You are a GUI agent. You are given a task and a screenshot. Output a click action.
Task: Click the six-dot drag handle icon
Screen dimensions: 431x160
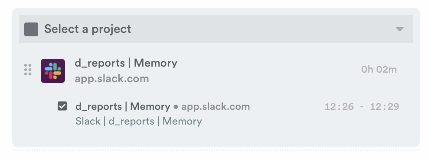pyautogui.click(x=28, y=70)
